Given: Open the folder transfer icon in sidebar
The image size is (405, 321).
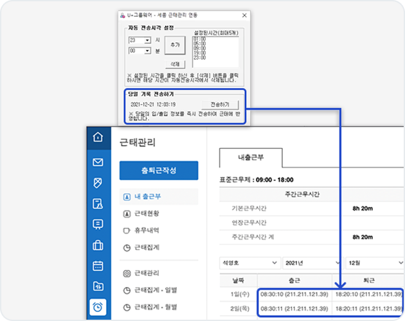Looking at the screenshot, I should (98, 286).
